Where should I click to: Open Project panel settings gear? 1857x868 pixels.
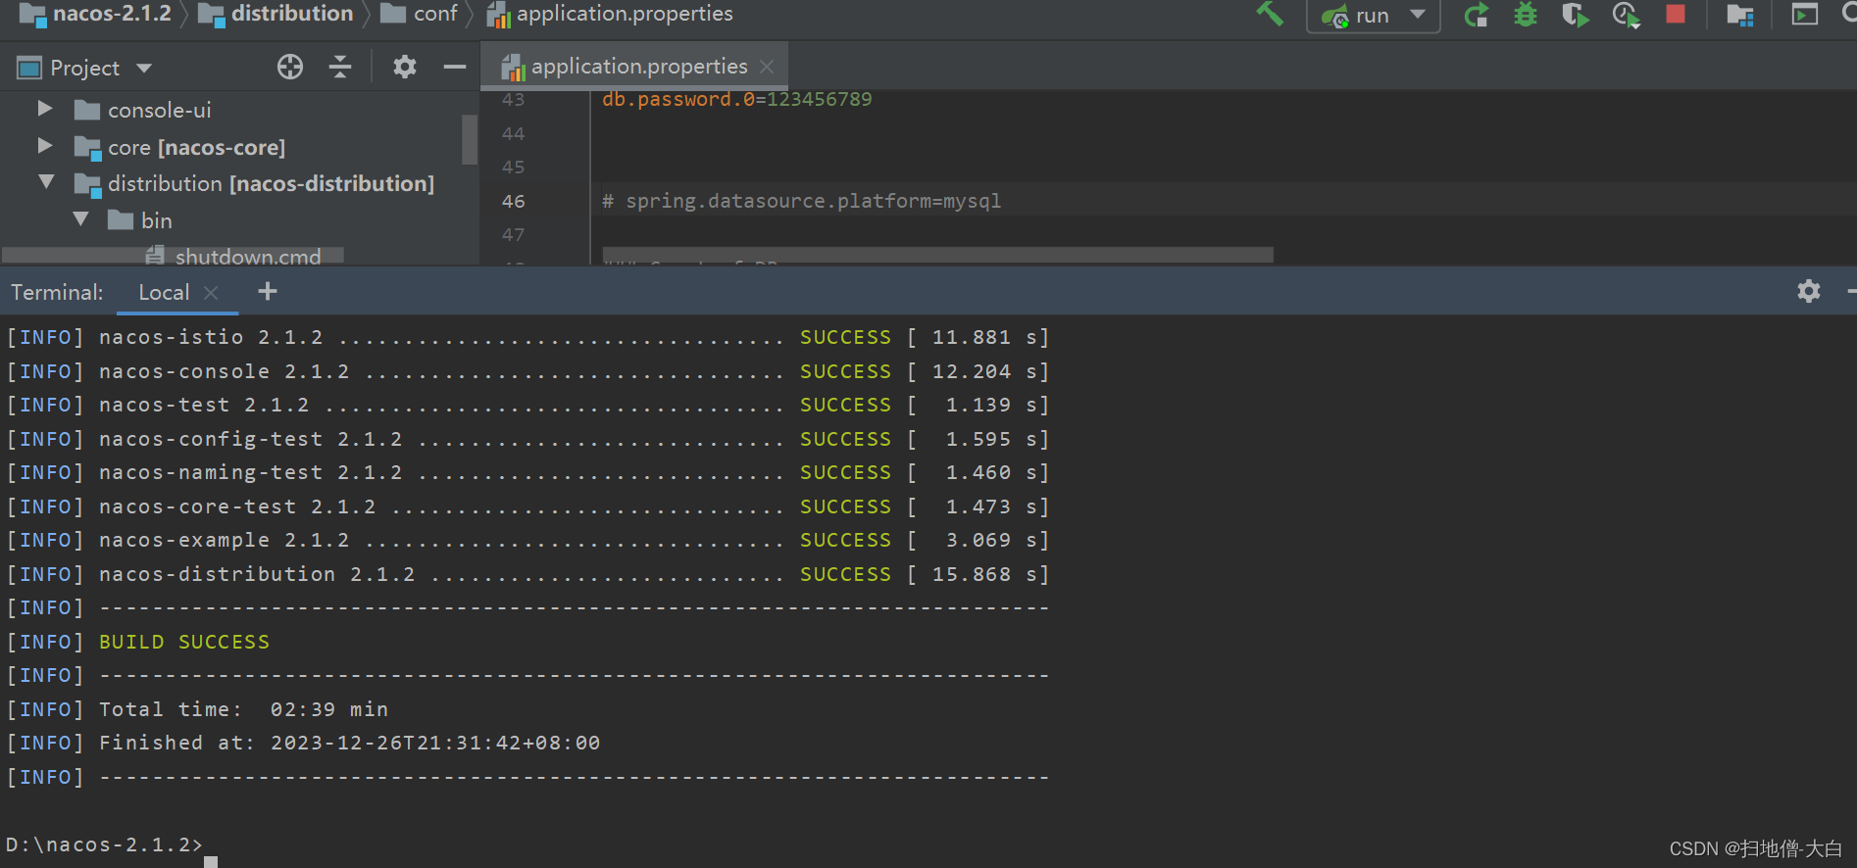click(405, 67)
